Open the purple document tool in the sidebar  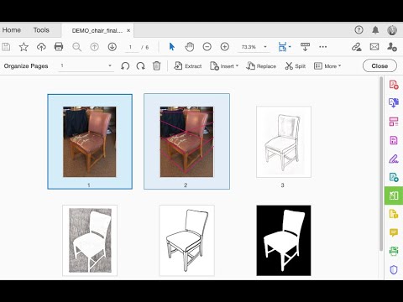coord(394,140)
